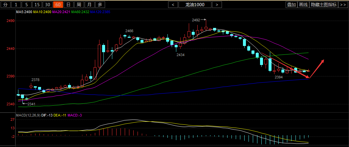This screenshot has height=147, width=349.
Task: Select the 1-minute period tab
Action: click(16, 5)
